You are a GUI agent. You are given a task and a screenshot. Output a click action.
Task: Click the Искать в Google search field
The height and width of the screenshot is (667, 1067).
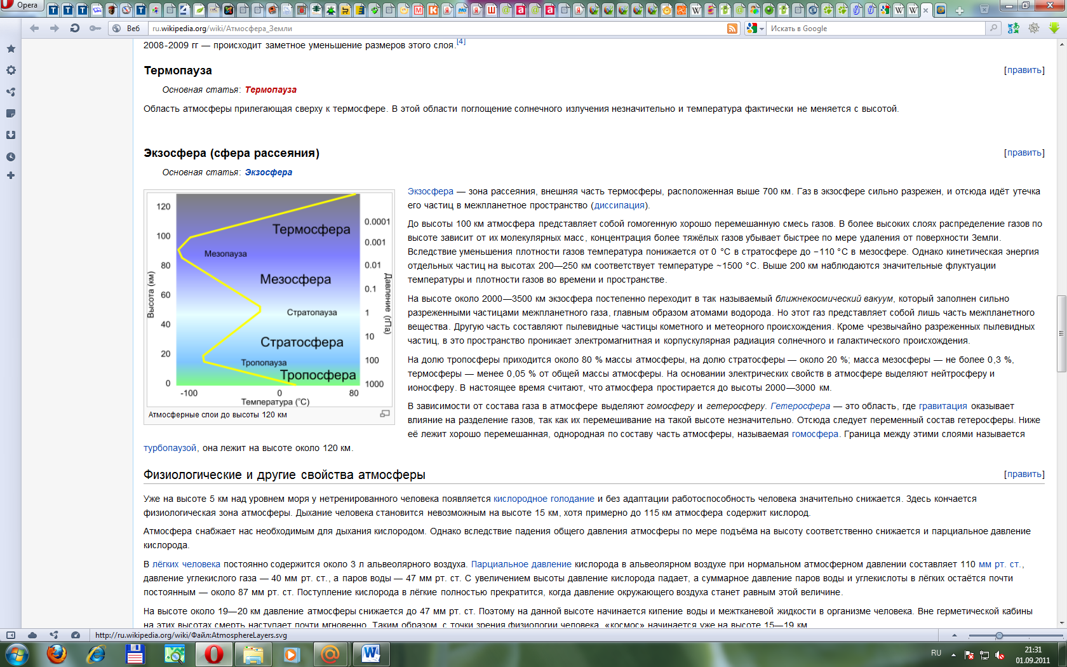[876, 29]
